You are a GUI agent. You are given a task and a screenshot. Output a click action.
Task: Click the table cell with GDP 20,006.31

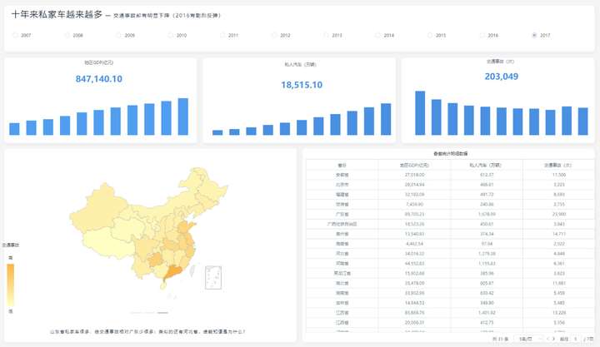414,323
